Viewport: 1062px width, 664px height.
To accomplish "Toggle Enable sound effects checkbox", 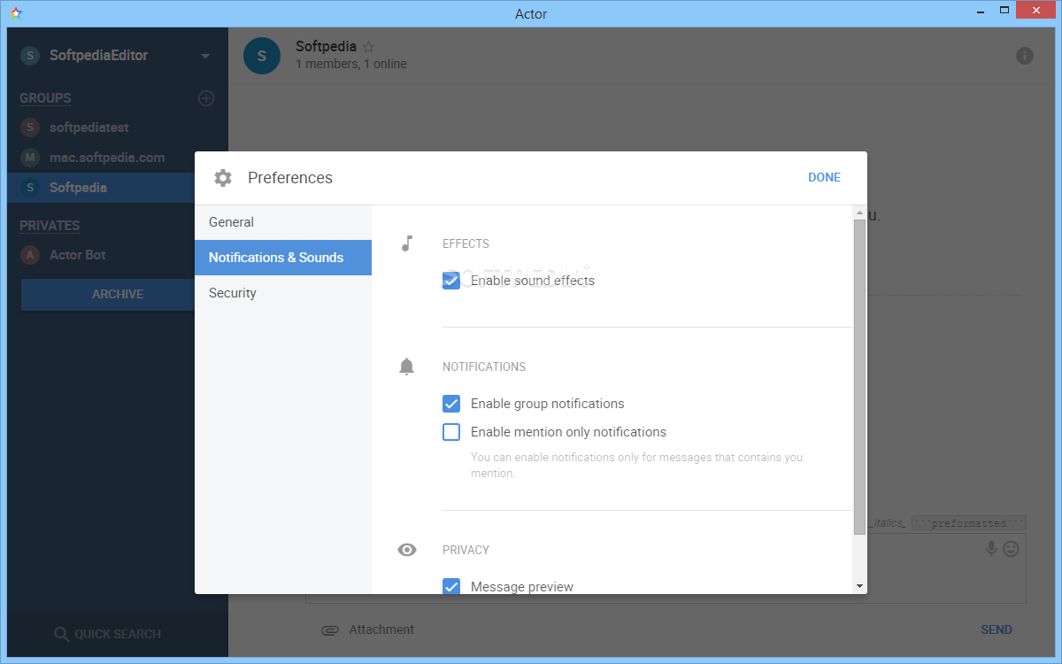I will click(451, 281).
